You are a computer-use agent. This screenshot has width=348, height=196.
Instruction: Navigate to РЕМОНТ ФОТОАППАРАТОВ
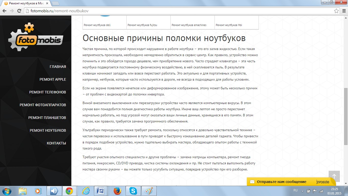[43, 105]
